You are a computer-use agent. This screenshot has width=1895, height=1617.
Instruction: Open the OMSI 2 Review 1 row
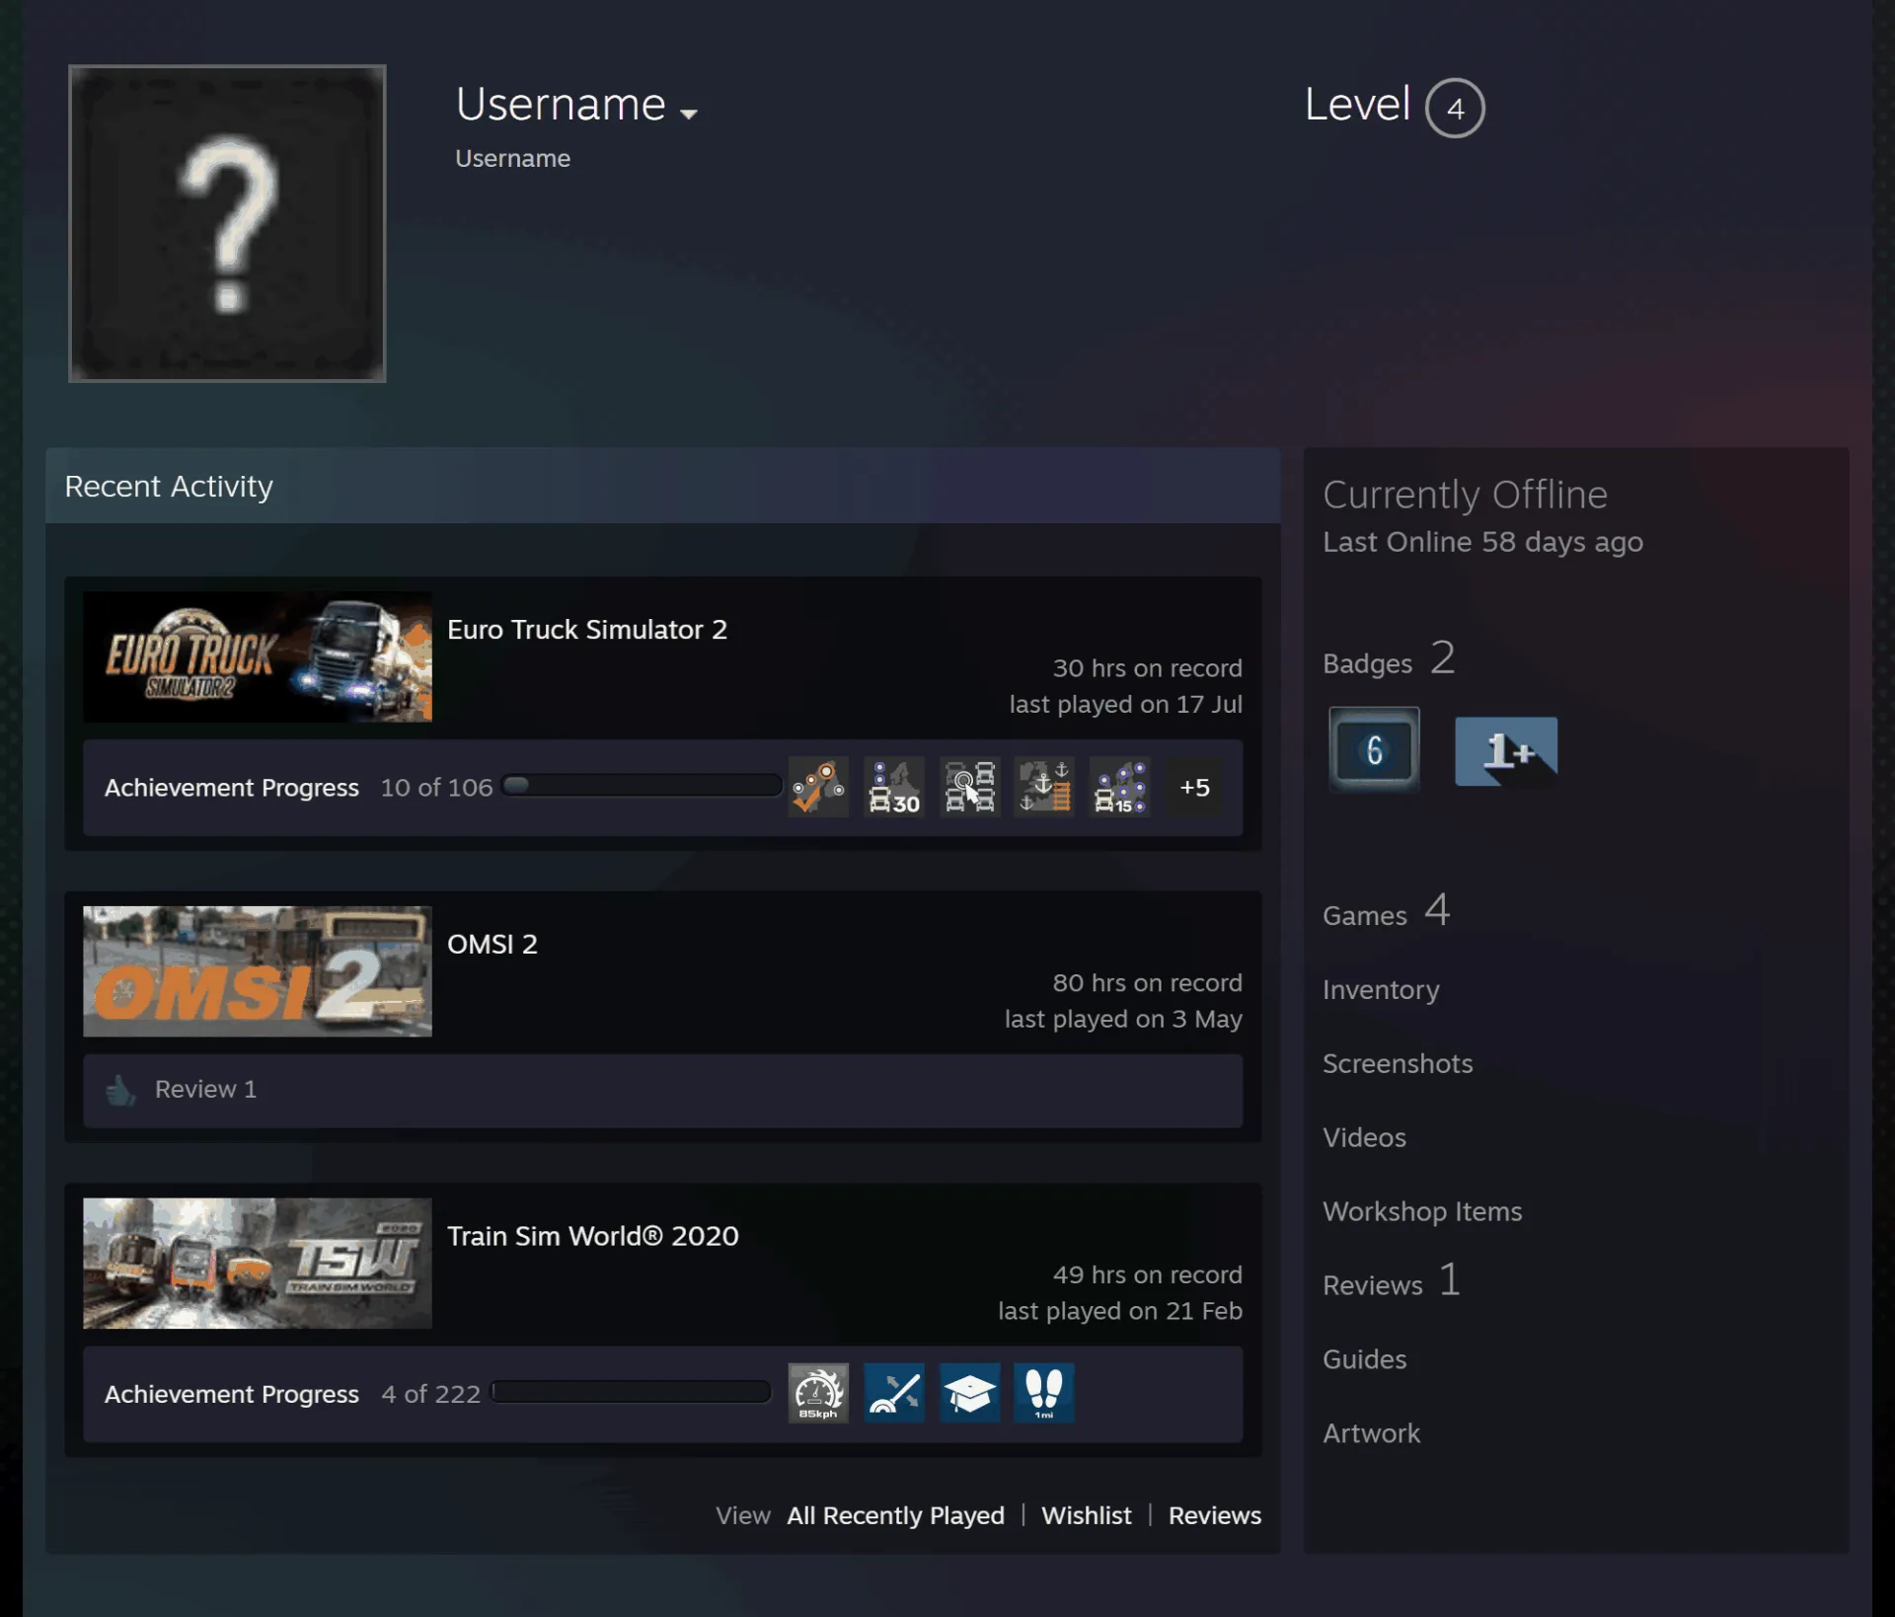(662, 1091)
